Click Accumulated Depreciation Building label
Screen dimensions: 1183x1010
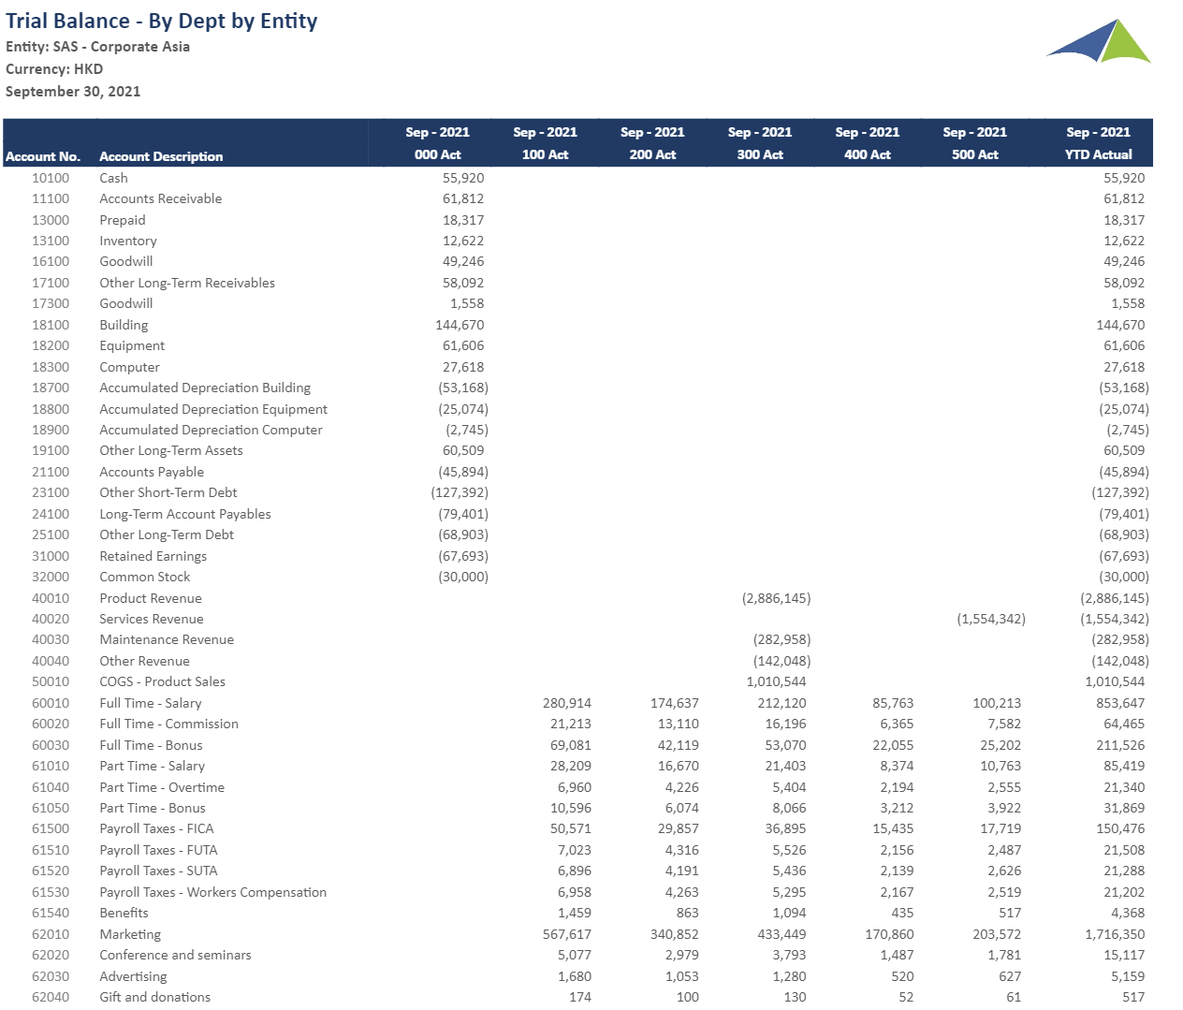205,388
